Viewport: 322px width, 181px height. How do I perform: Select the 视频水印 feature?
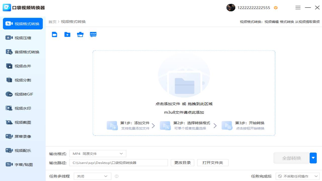(23, 108)
